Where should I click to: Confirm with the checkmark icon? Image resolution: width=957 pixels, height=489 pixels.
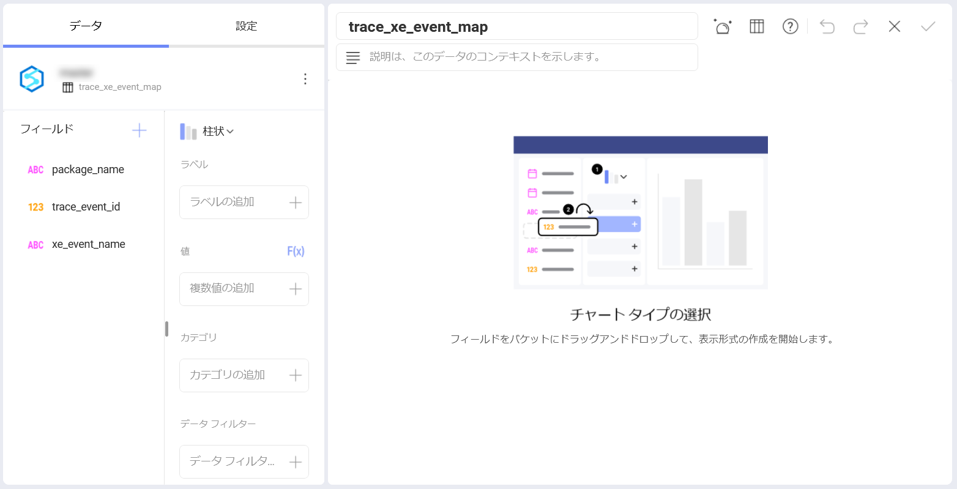(928, 26)
